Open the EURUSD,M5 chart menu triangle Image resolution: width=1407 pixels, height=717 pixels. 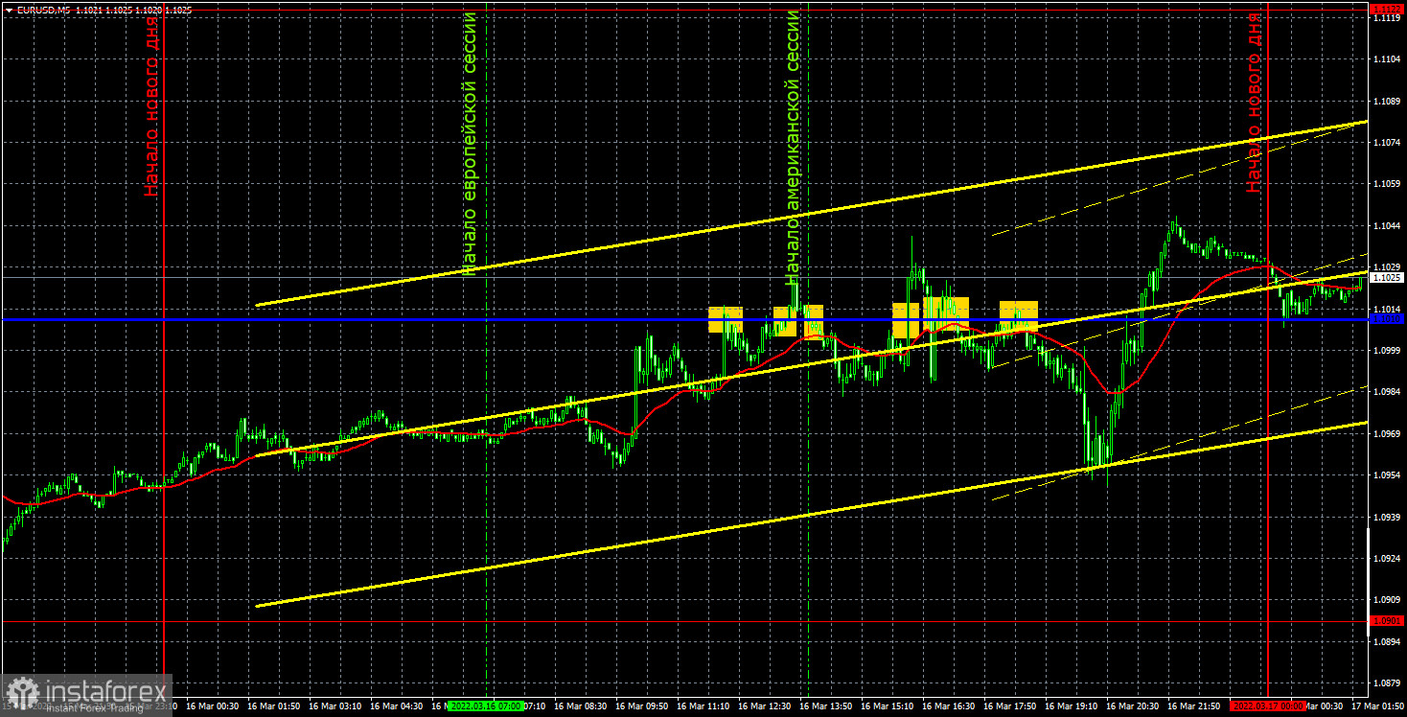(x=9, y=9)
